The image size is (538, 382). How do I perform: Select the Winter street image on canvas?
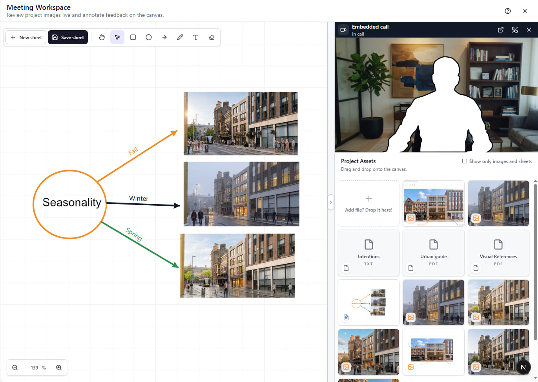coord(241,194)
